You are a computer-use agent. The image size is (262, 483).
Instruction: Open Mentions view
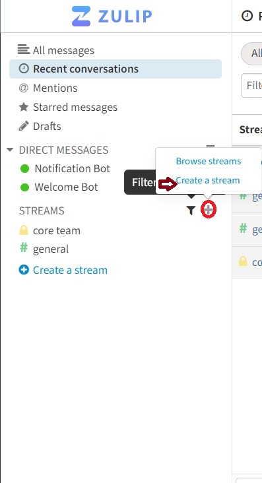coord(55,88)
